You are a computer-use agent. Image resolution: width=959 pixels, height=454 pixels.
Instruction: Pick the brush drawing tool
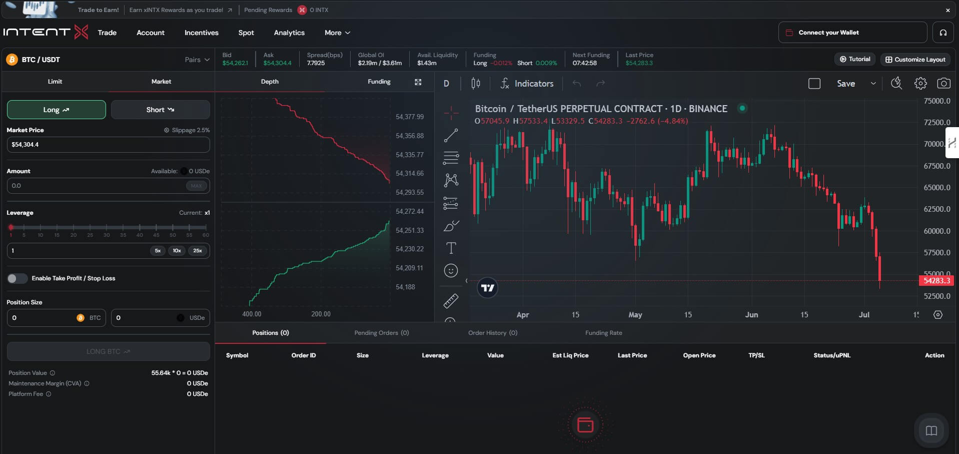451,226
